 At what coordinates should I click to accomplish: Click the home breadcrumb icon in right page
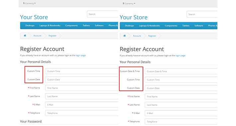coord(124,36)
